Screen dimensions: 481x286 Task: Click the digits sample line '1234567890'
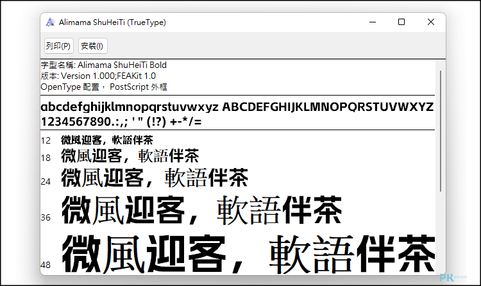[x=121, y=122]
